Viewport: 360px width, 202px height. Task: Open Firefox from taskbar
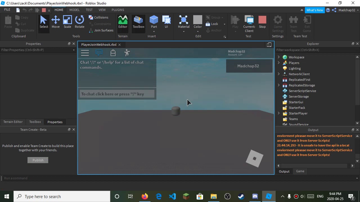click(145, 196)
